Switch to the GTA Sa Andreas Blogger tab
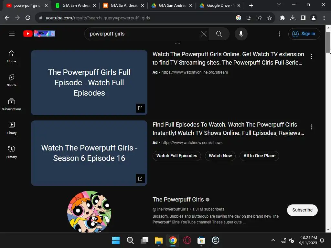331x248 pixels. click(123, 5)
